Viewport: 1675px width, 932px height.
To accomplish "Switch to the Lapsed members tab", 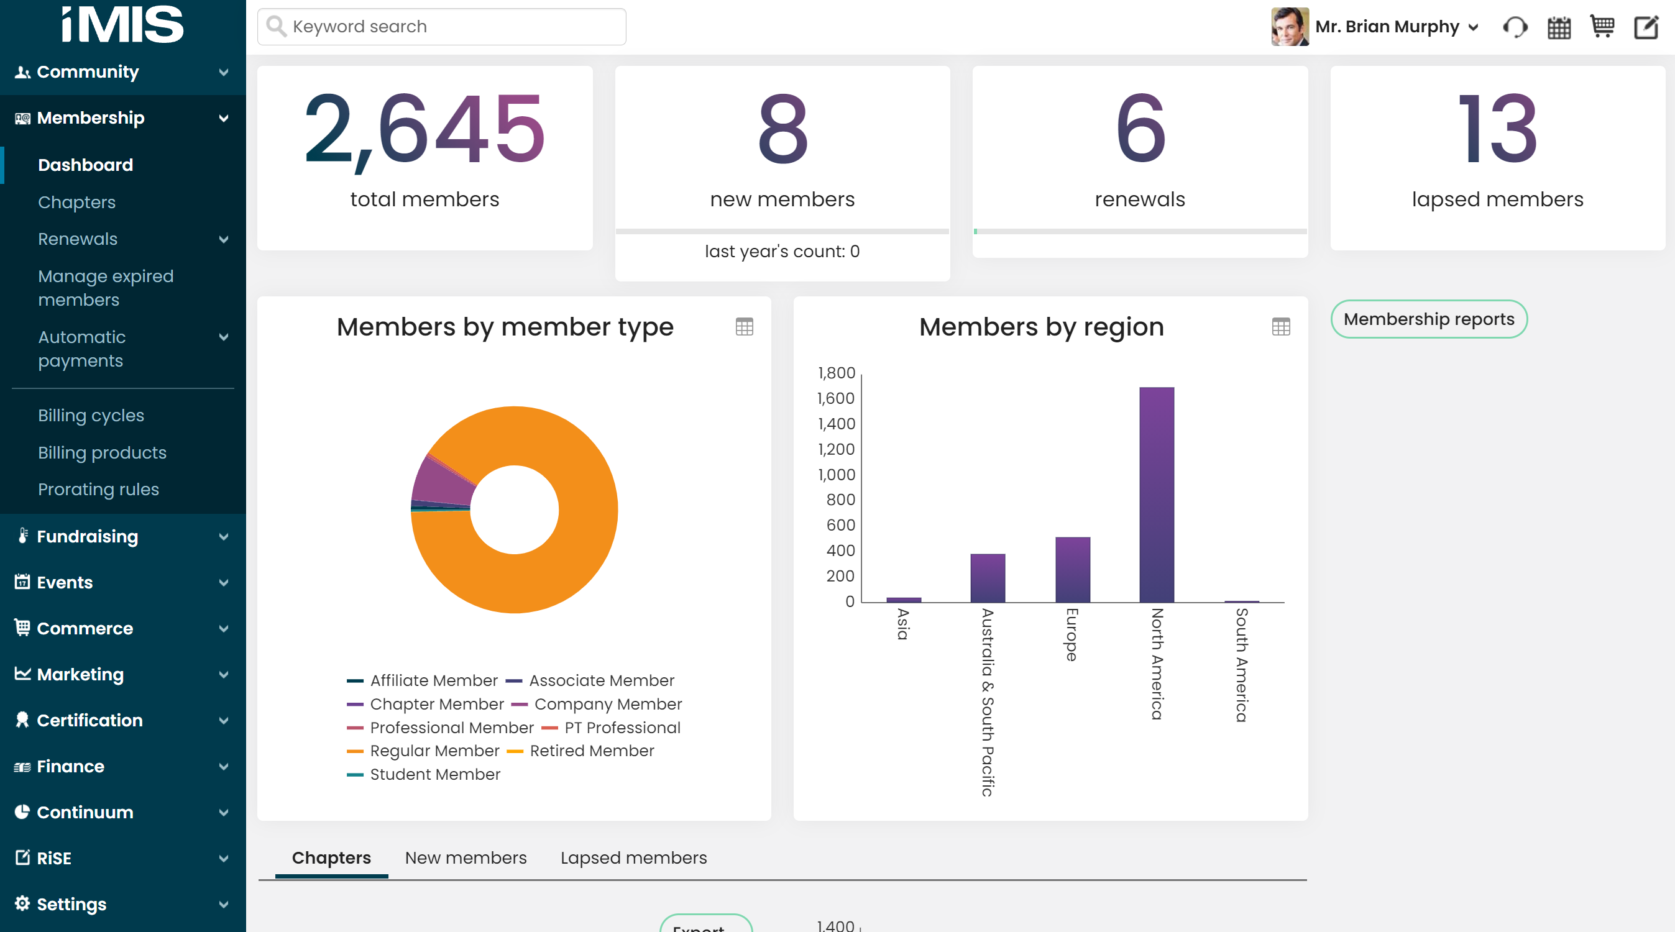I will (633, 857).
